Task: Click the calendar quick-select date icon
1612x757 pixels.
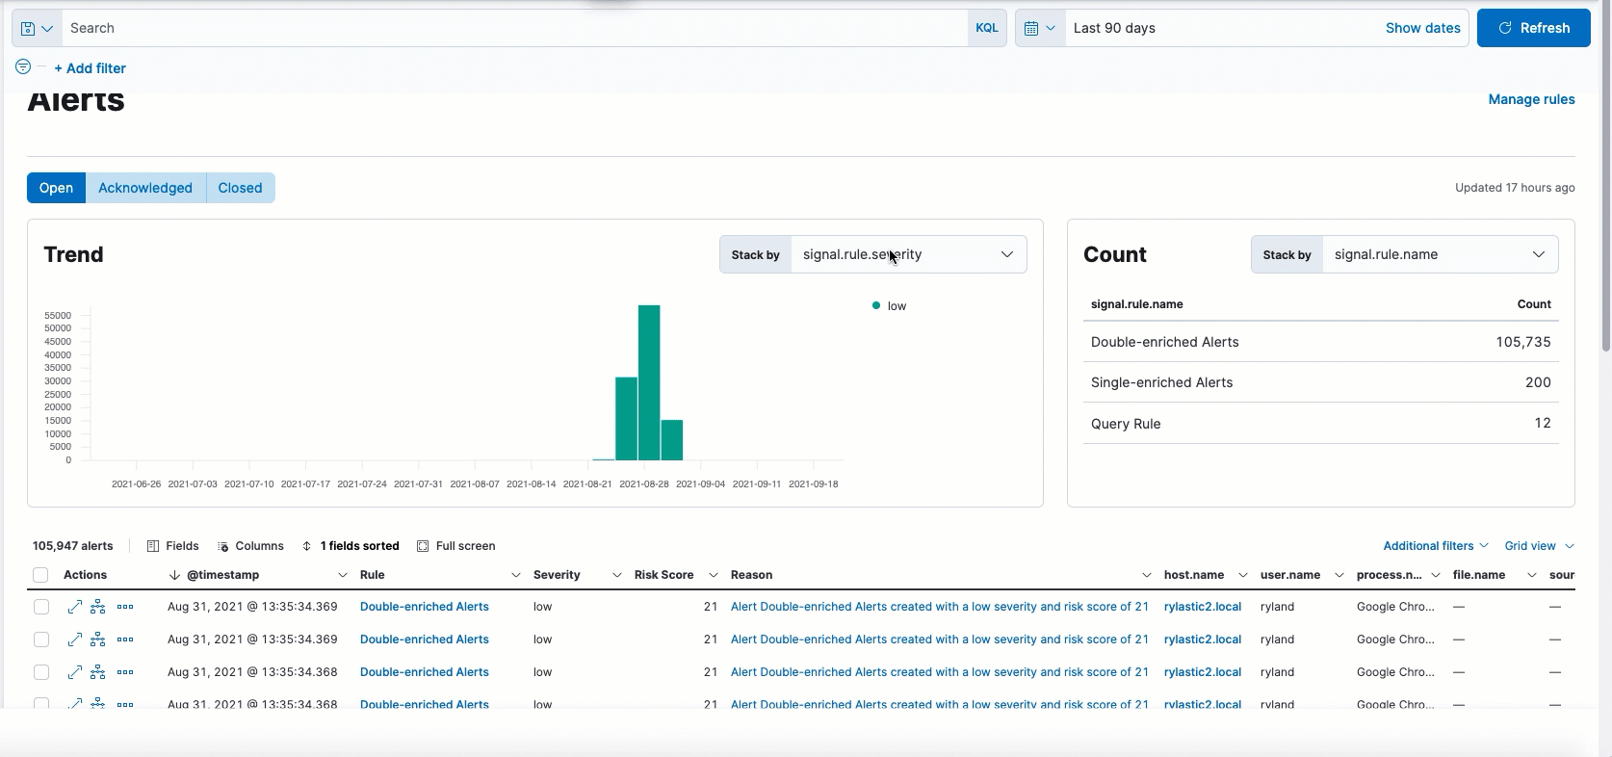Action: [x=1040, y=29]
